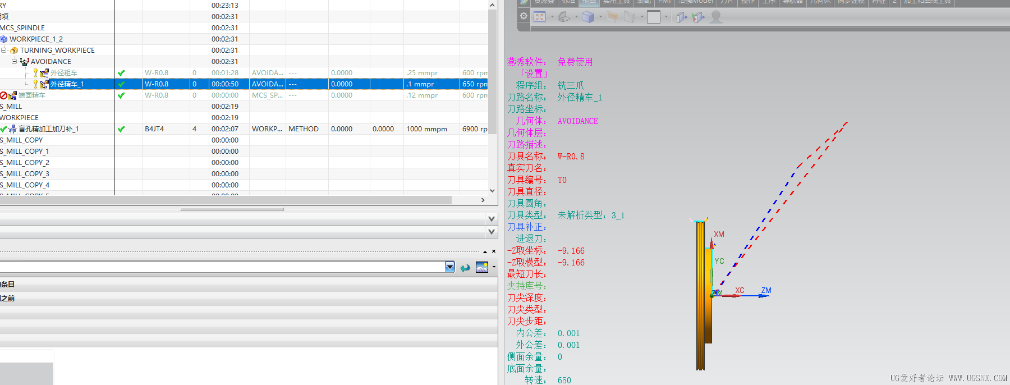Viewport: 1010px width, 385px height.
Task: Click the horizontal scrollbar right arrow
Action: pyautogui.click(x=483, y=200)
